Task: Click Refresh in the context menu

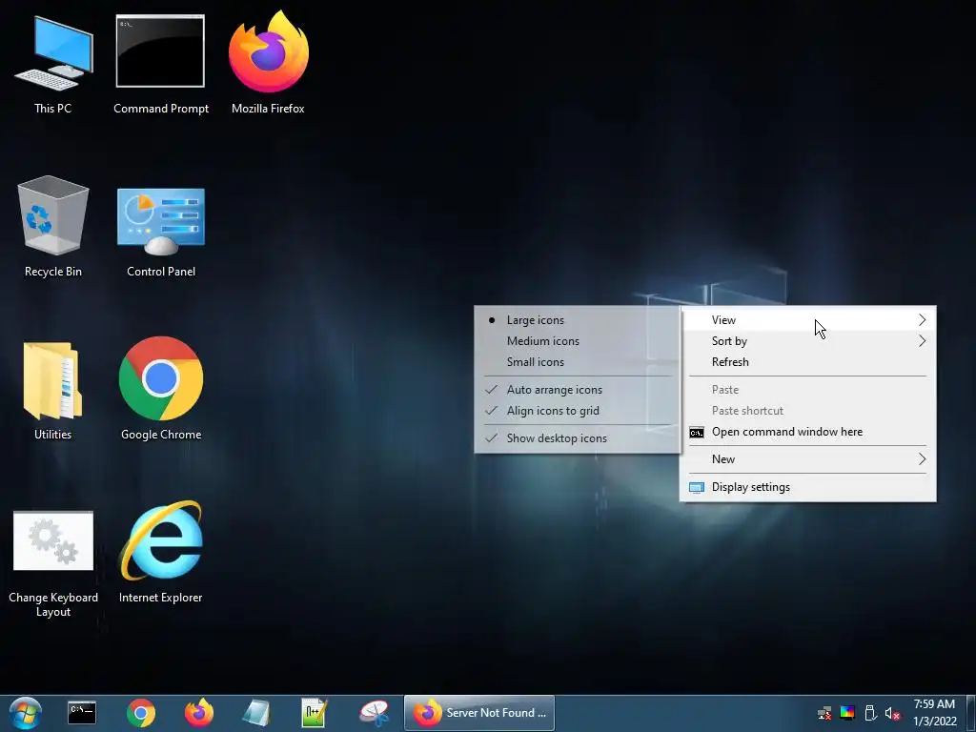Action: click(808, 362)
